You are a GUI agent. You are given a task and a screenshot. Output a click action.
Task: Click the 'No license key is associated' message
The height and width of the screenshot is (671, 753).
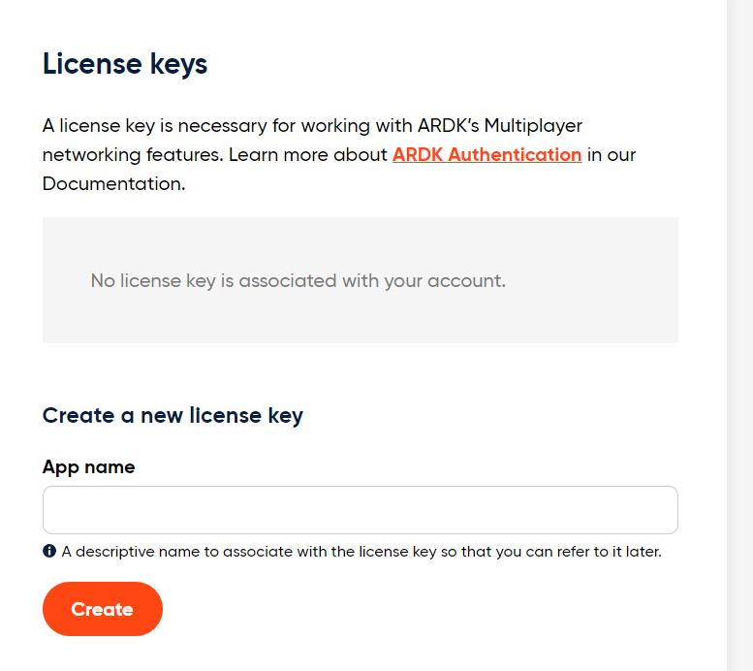coord(298,280)
